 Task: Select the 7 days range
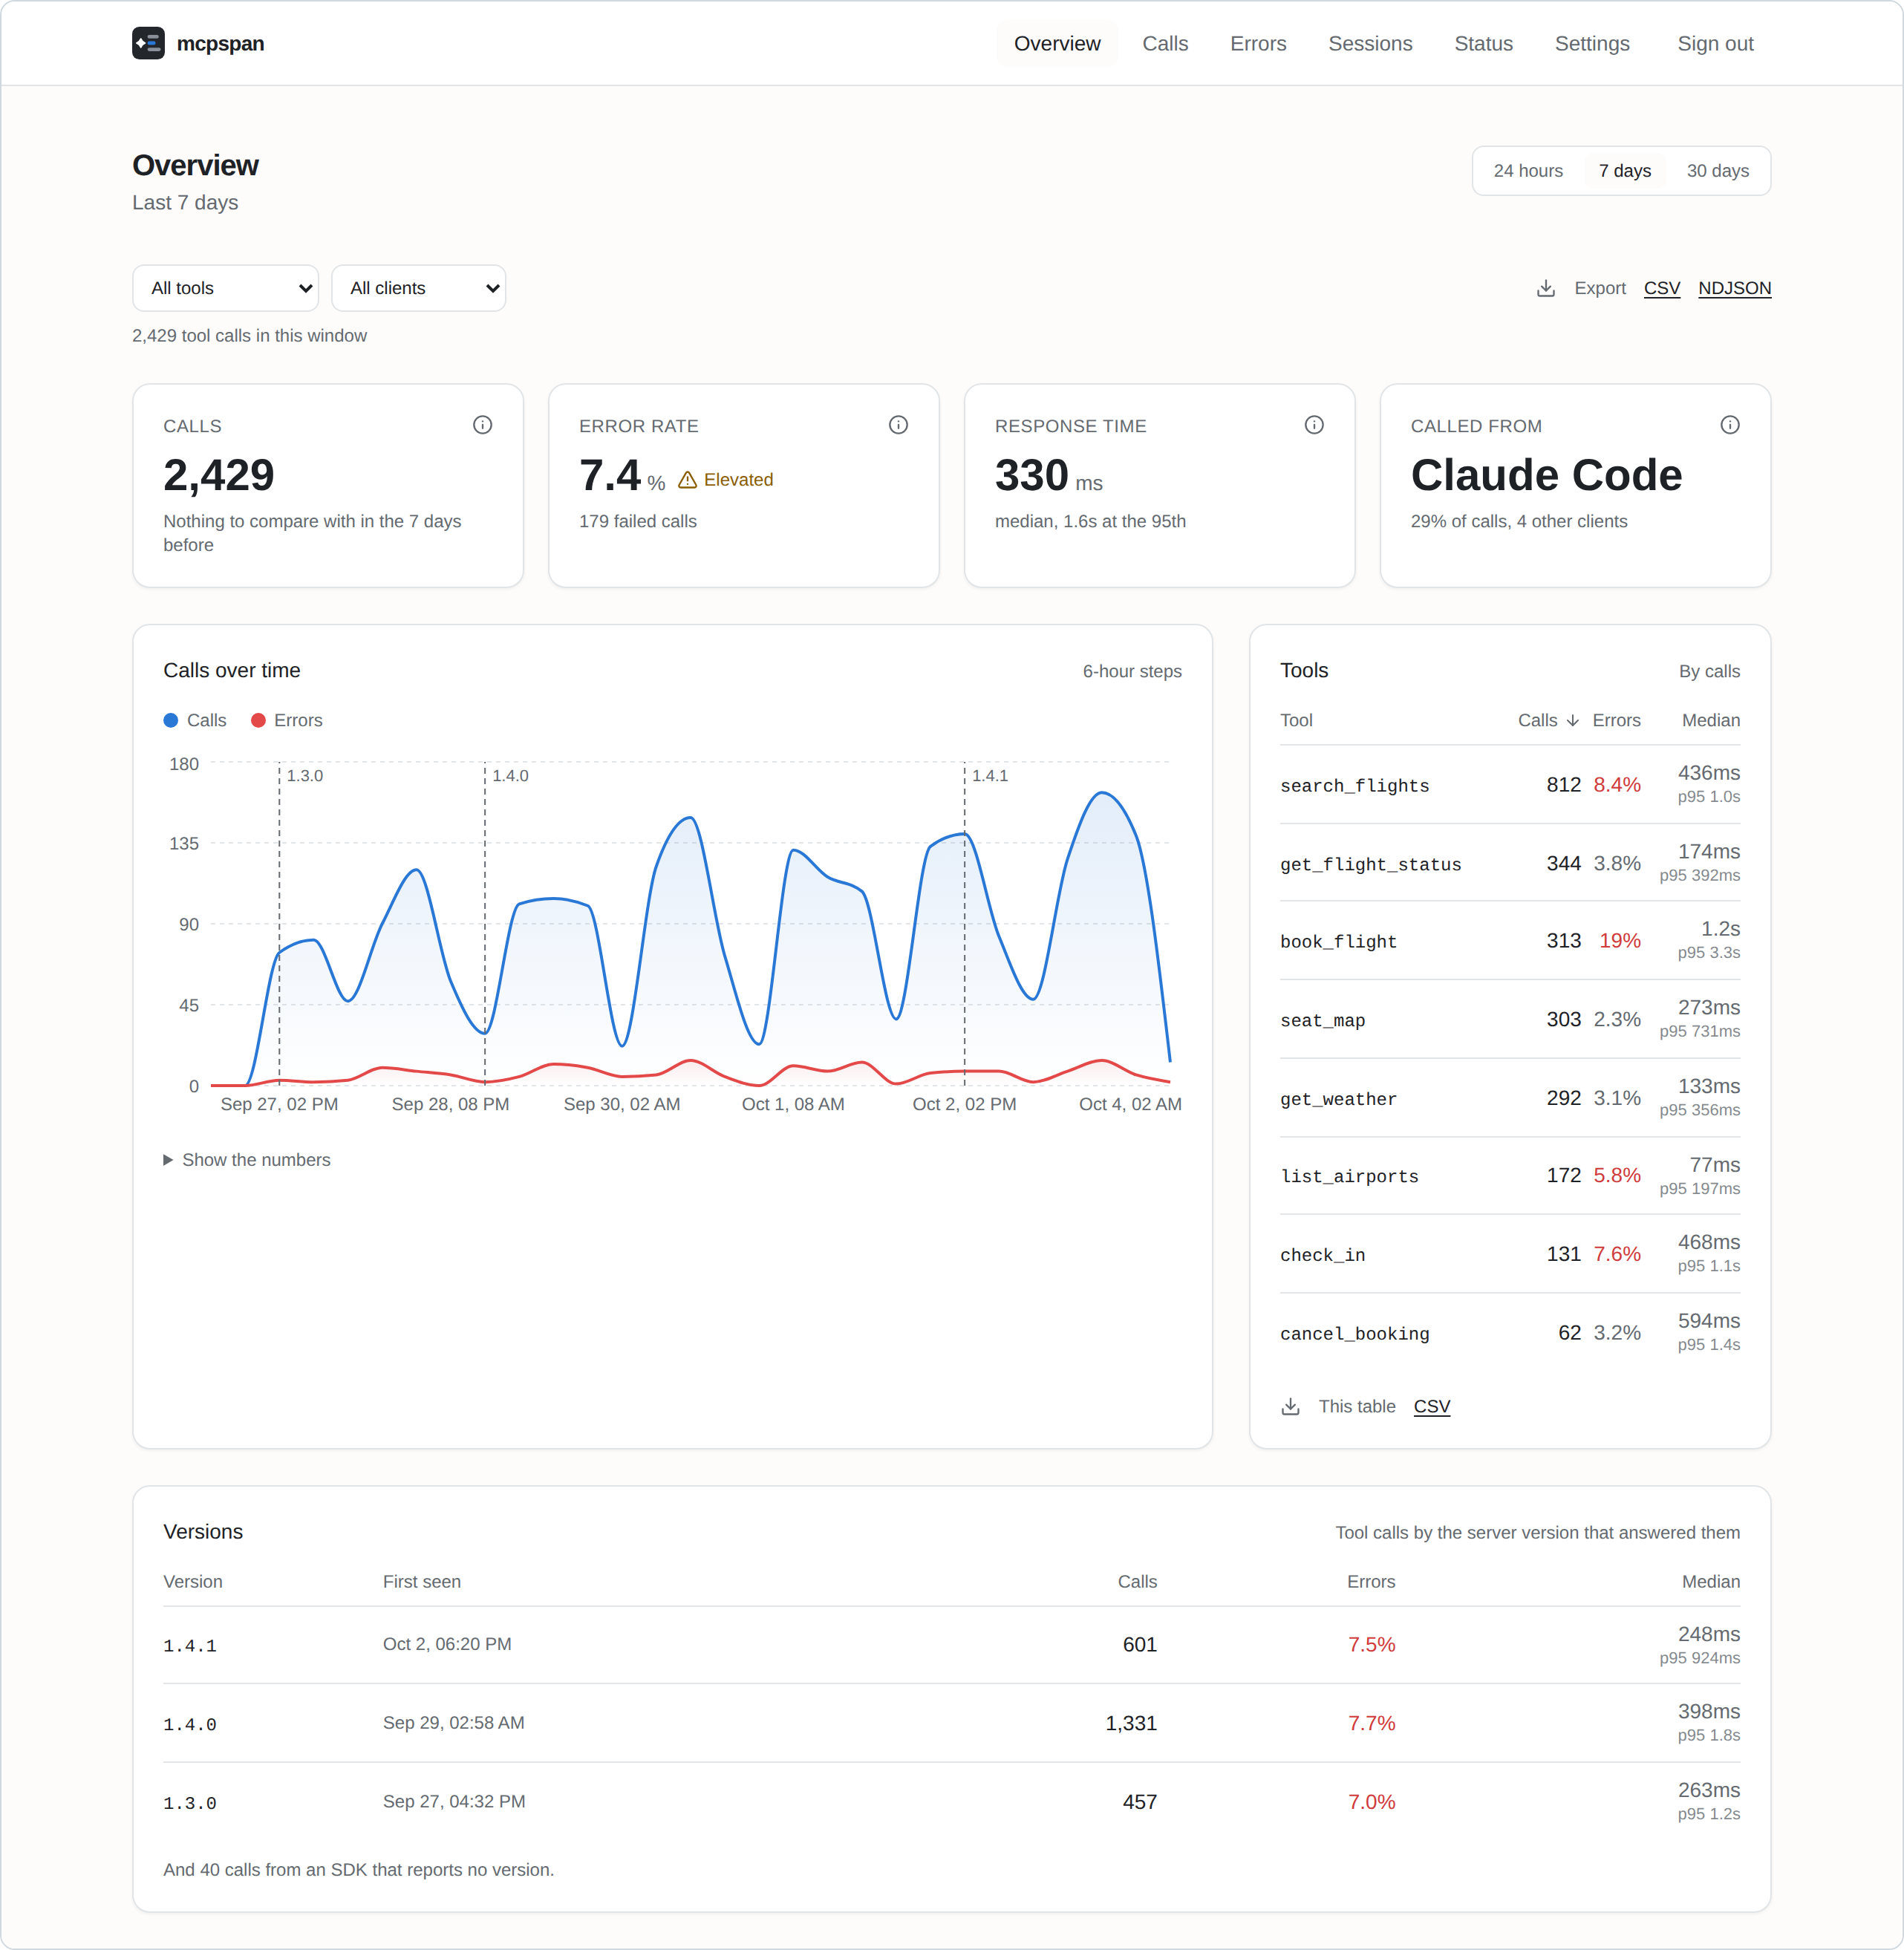click(x=1625, y=171)
